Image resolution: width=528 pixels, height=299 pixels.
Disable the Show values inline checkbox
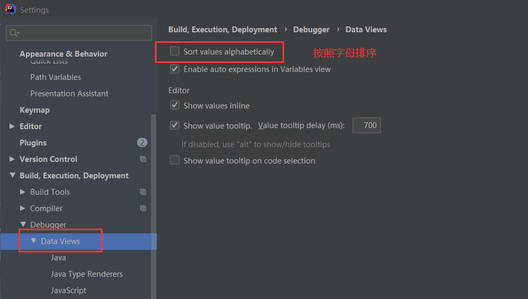[175, 106]
